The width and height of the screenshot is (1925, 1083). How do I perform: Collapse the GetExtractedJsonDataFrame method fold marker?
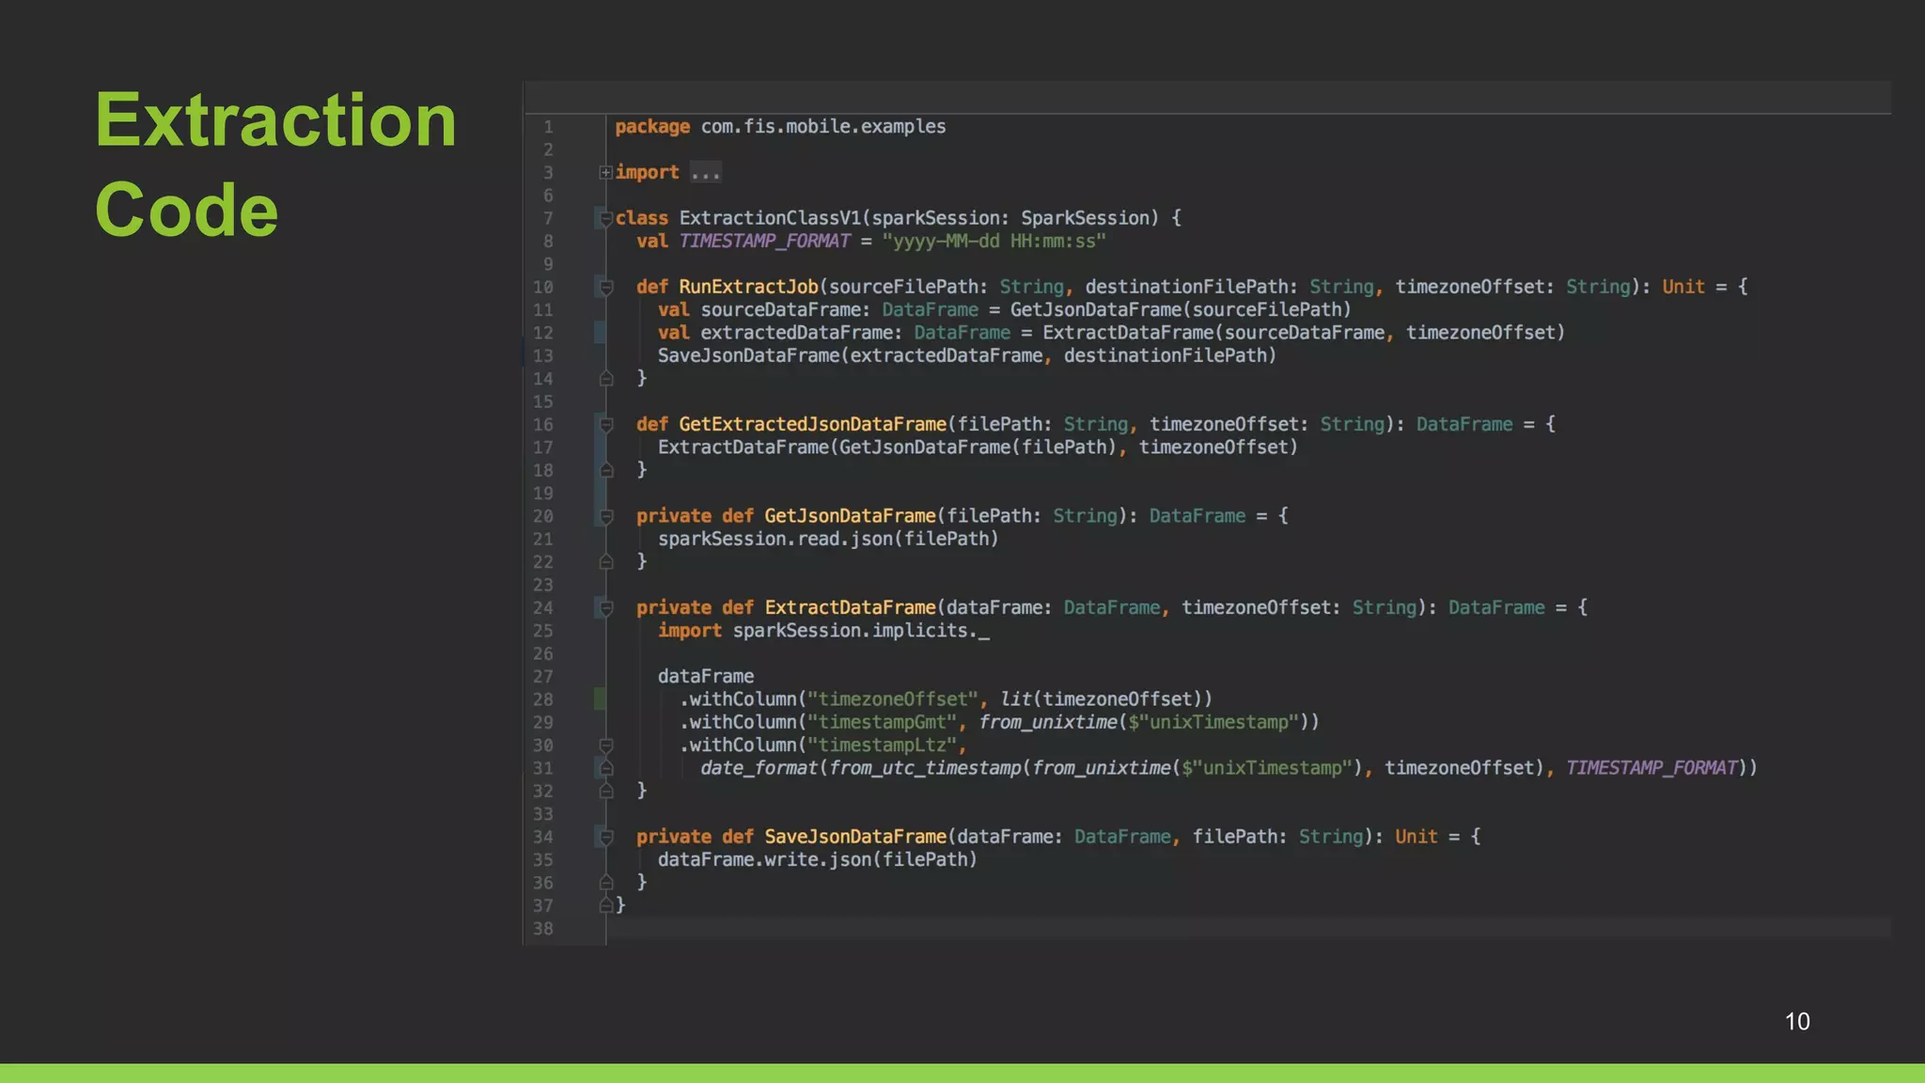(x=606, y=425)
